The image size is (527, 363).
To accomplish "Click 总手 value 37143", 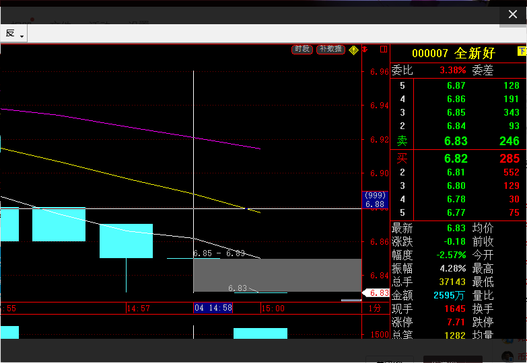I will click(x=452, y=282).
